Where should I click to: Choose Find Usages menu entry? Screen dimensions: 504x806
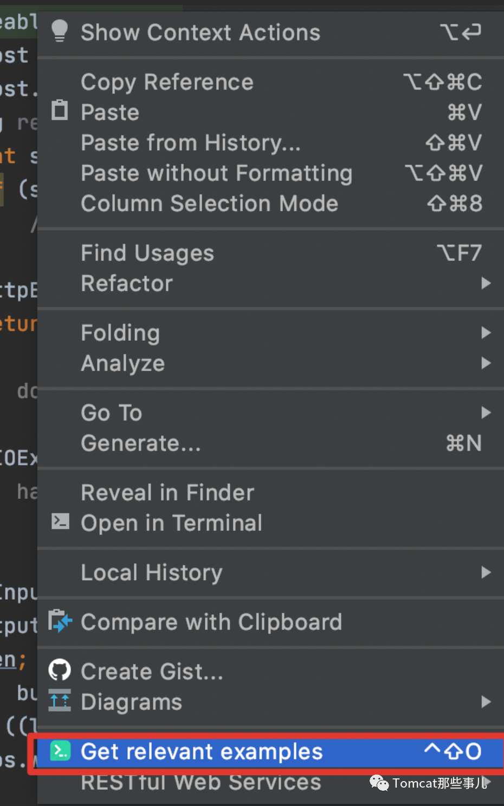click(147, 253)
